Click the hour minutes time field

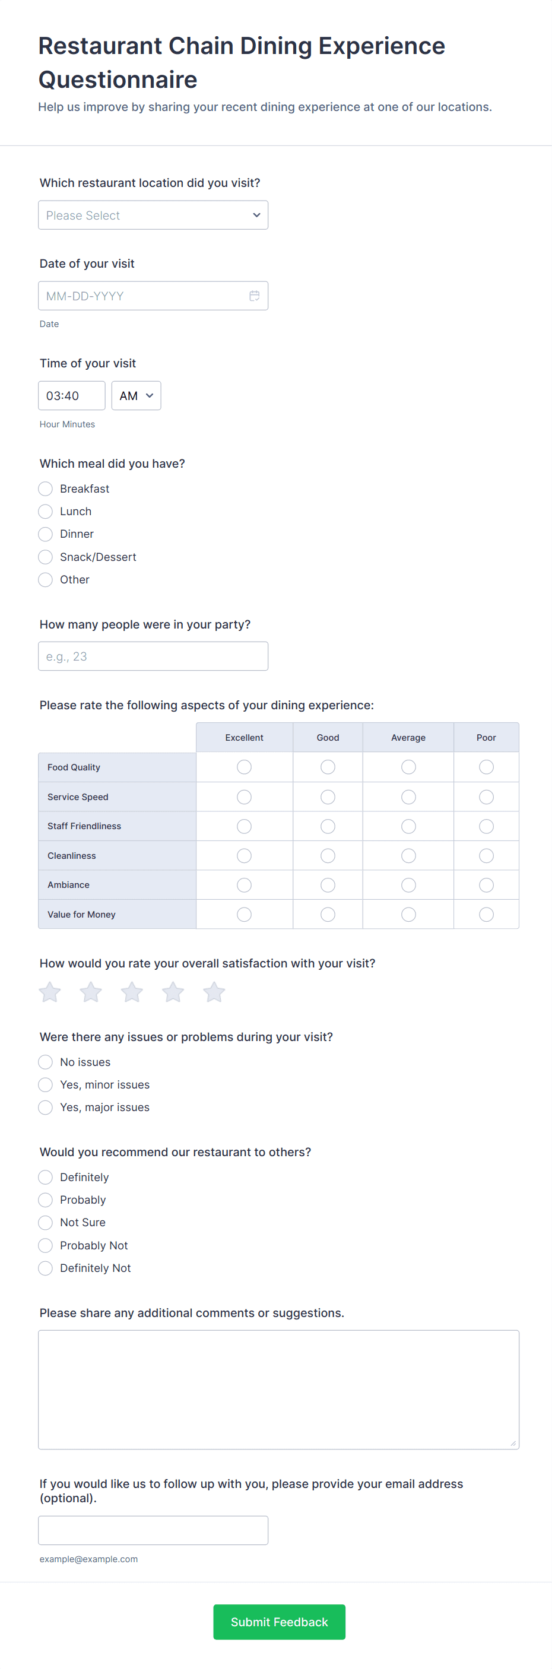pos(71,396)
